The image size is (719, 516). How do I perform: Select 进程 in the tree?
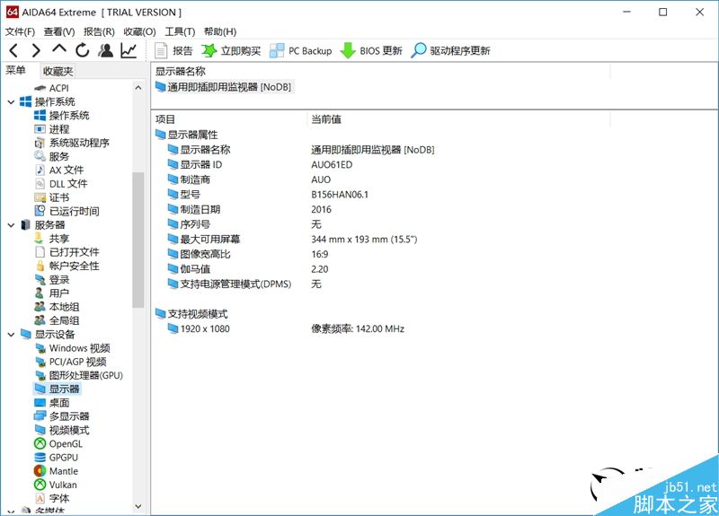52,129
